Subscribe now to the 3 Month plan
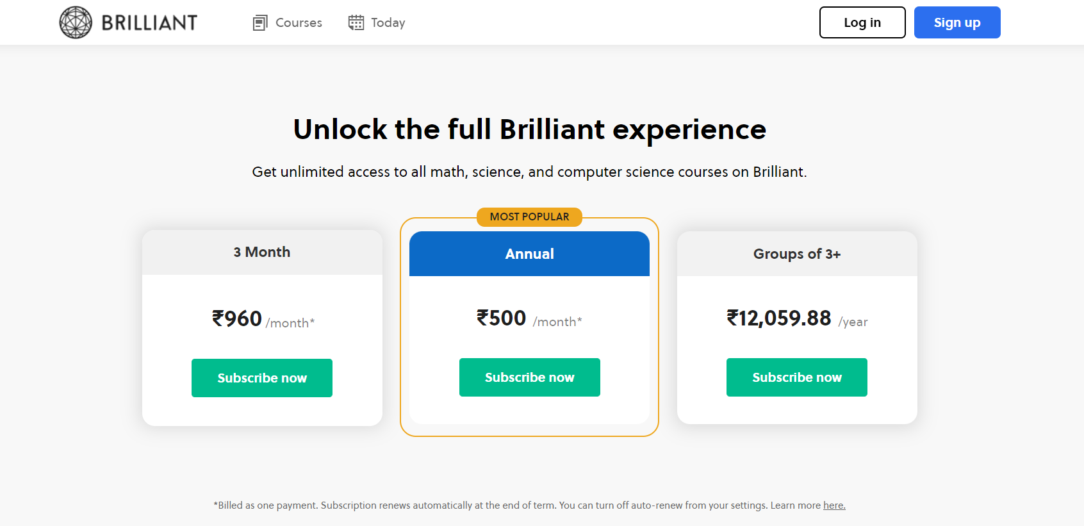This screenshot has height=526, width=1084. [x=262, y=378]
